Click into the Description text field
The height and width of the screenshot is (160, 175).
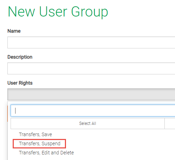tap(91, 68)
